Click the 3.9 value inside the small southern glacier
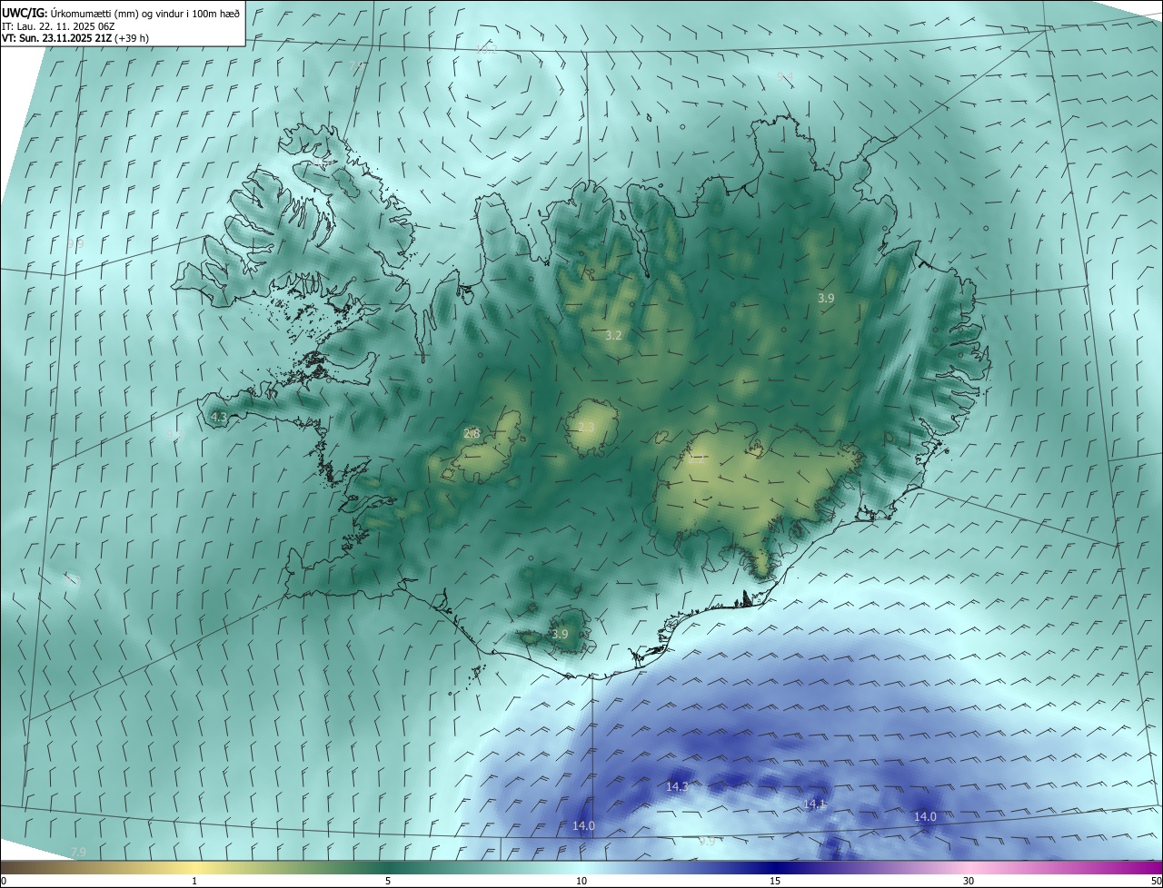Viewport: 1163px width, 888px height. click(560, 635)
